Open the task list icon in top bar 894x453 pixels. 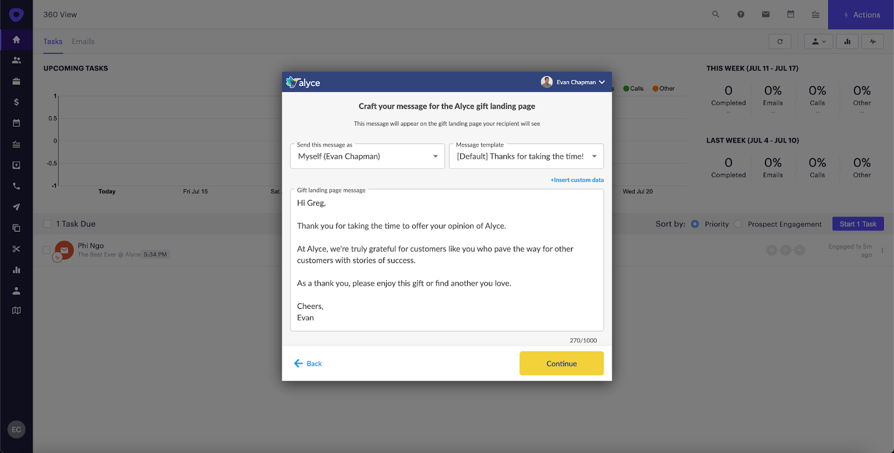(x=816, y=15)
